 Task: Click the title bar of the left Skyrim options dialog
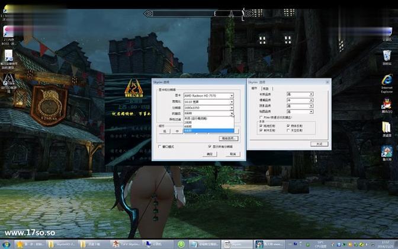tap(198, 82)
